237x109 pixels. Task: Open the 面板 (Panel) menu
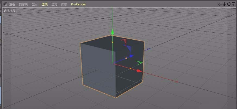(64, 4)
